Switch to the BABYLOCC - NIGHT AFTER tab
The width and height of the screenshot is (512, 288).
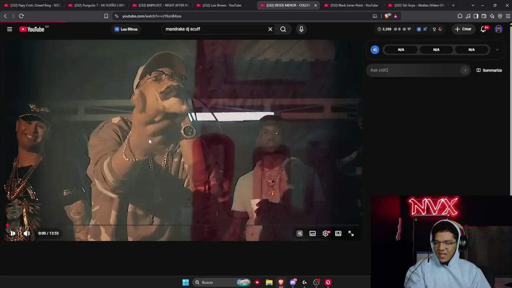(x=160, y=5)
